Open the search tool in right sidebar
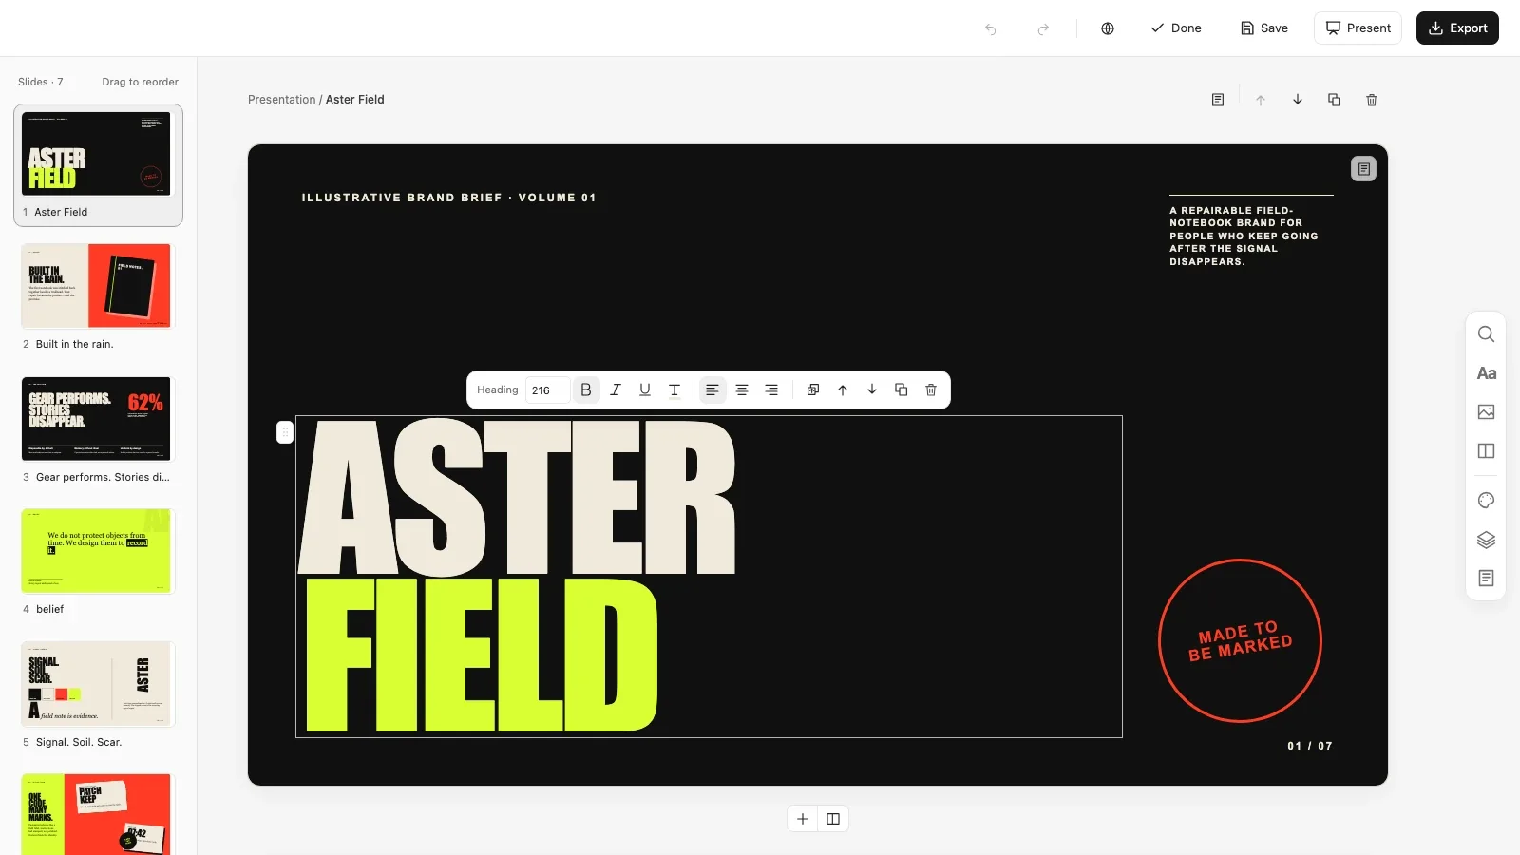Viewport: 1520px width, 855px height. click(1487, 334)
